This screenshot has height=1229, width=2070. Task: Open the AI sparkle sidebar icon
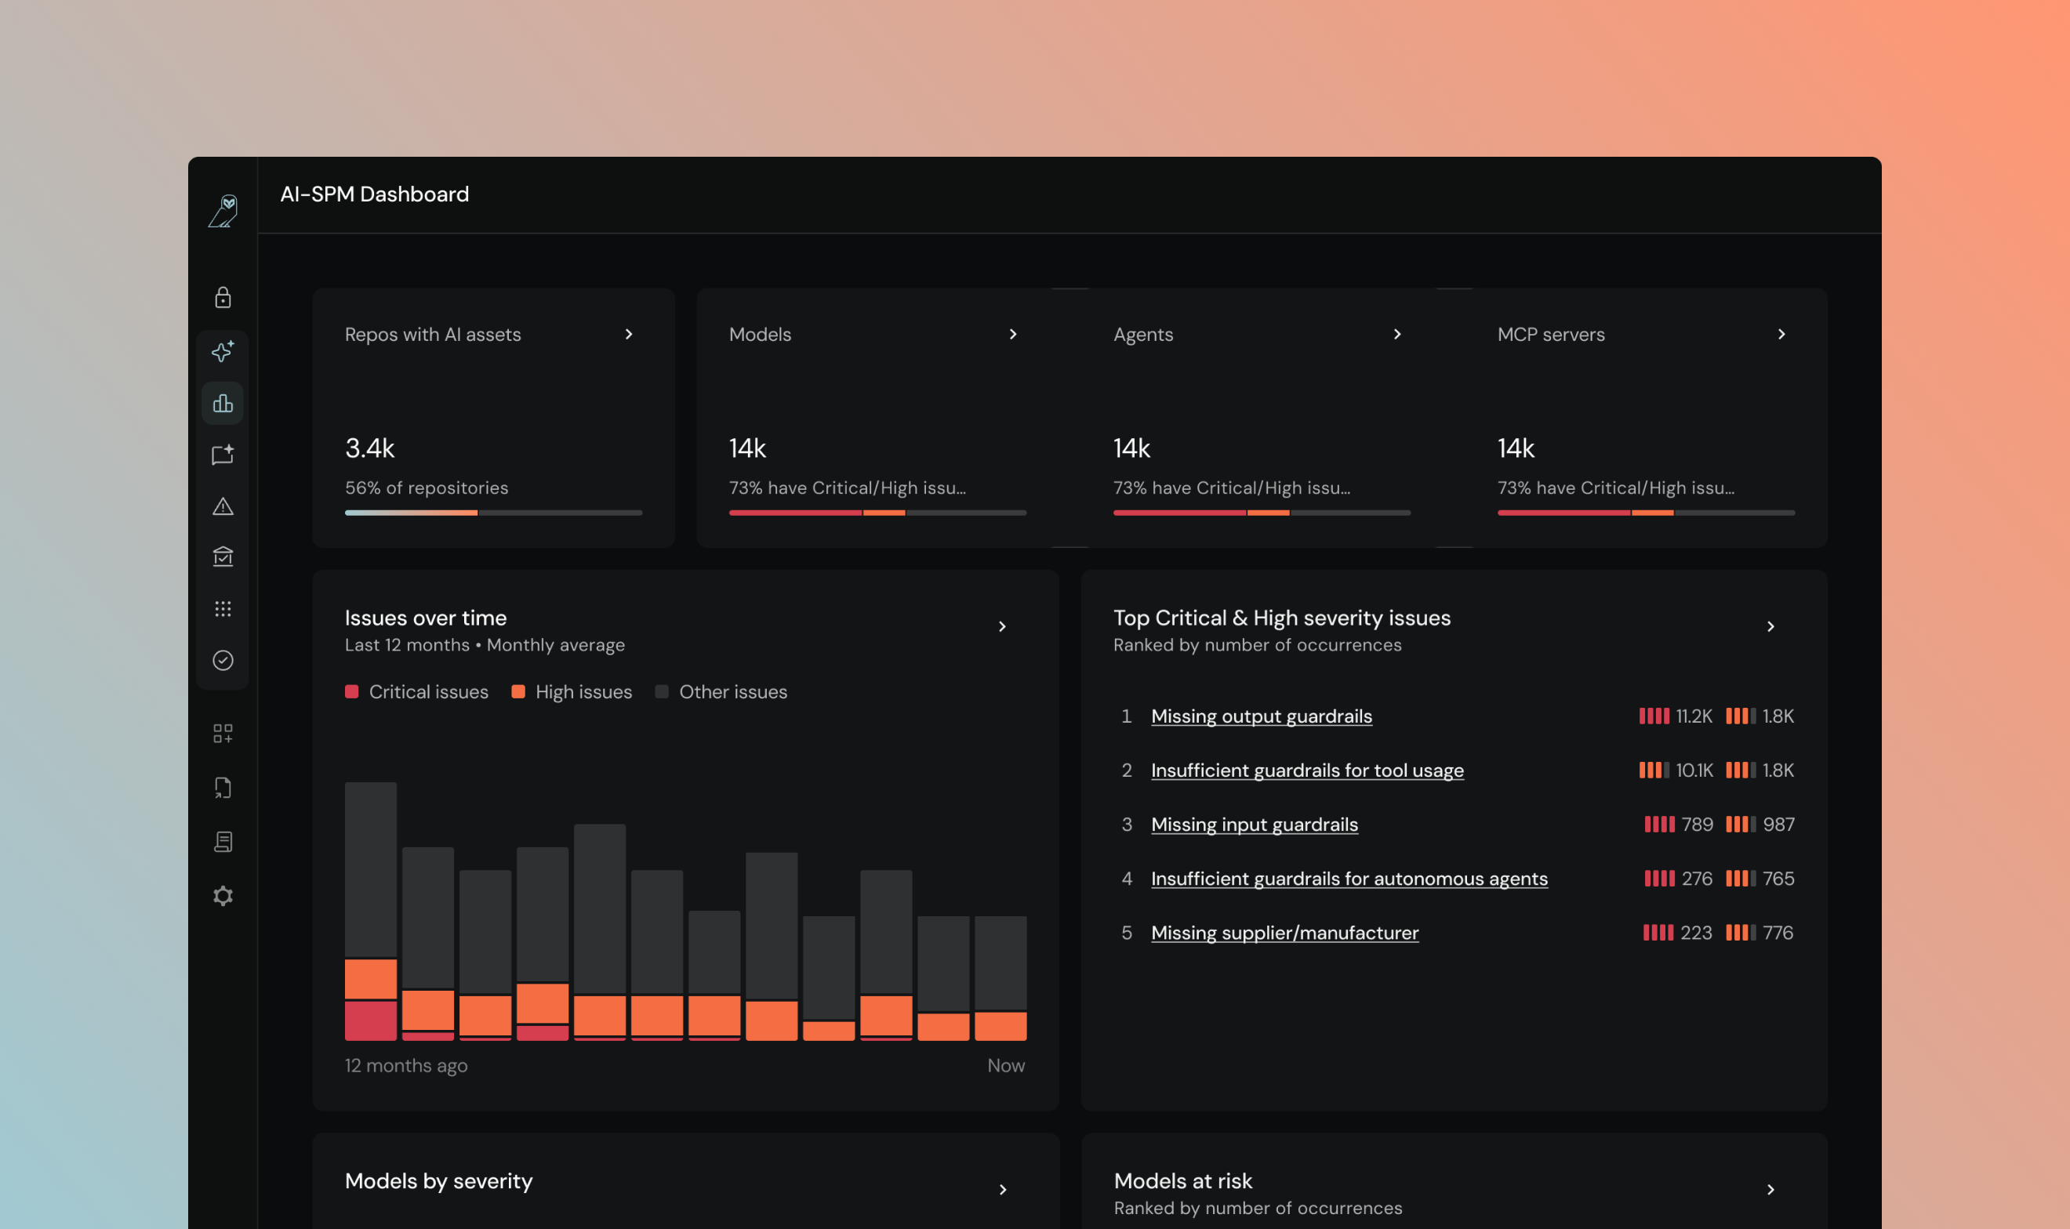click(x=223, y=351)
